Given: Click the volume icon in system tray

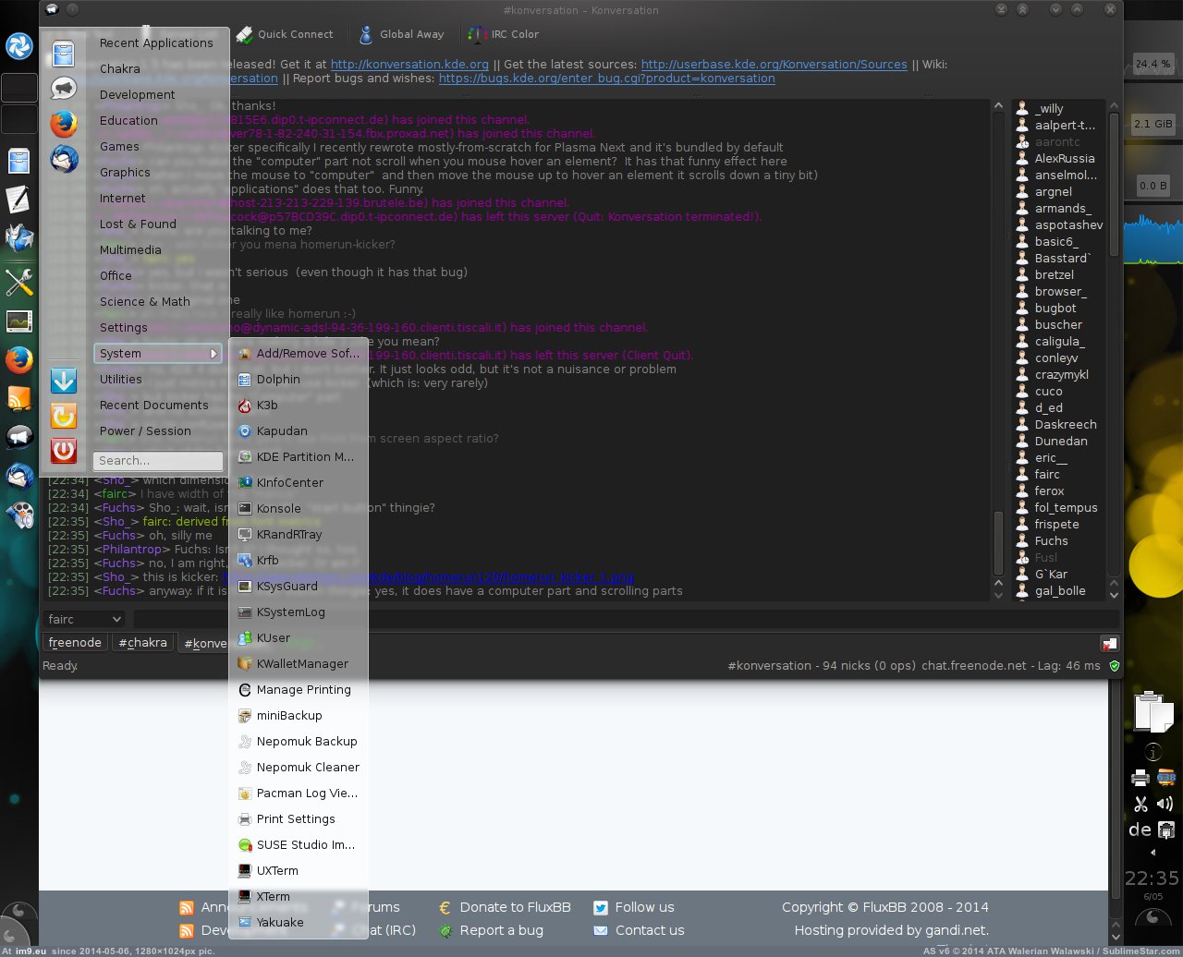Looking at the screenshot, I should coord(1165,804).
